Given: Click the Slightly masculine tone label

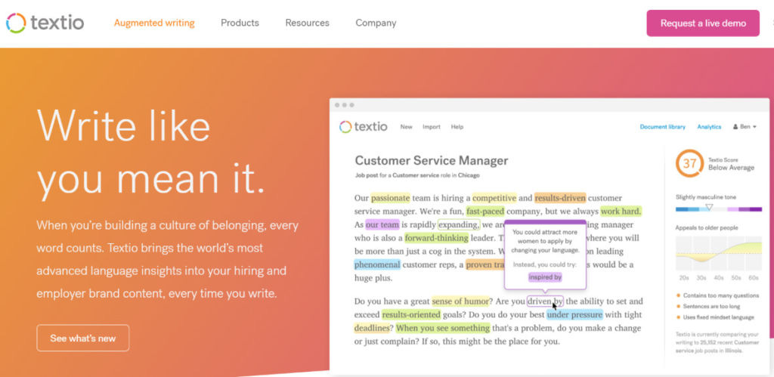Looking at the screenshot, I should coord(706,197).
